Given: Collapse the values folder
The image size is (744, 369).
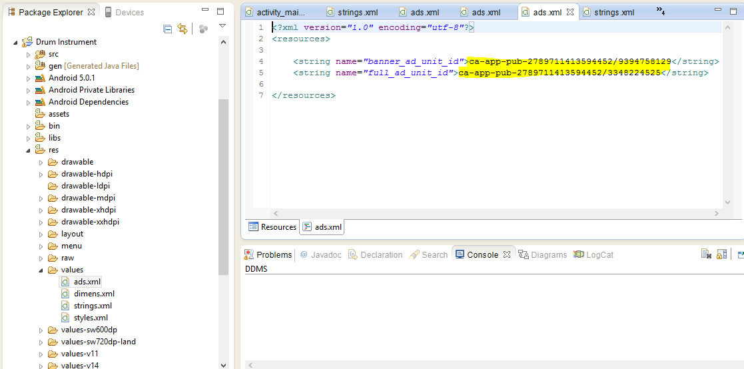Looking at the screenshot, I should coord(41,270).
